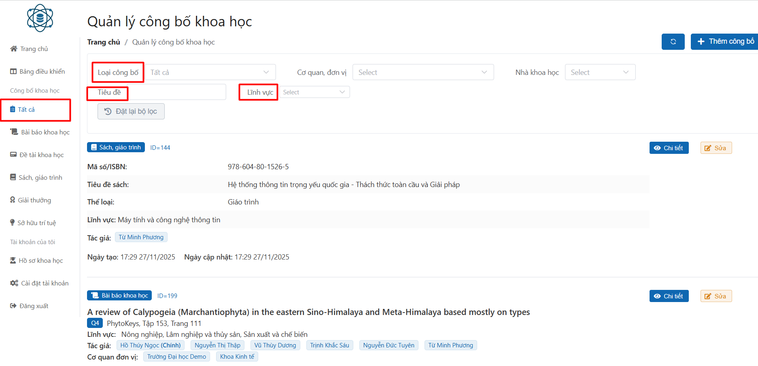Click the Cài đặt tài khoản gears icon
Screen dimensions: 758x366
14,283
